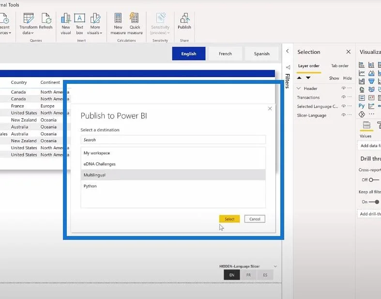Open Transform data in the ribbon

[29, 24]
